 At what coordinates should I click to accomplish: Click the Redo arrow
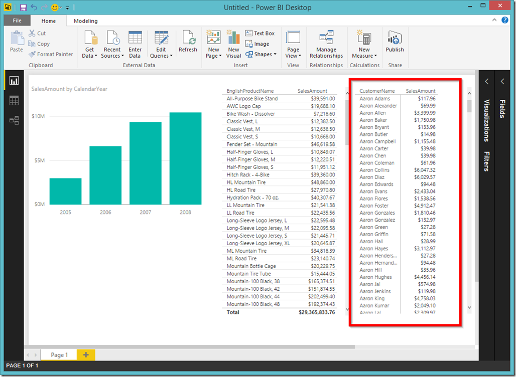pos(44,7)
